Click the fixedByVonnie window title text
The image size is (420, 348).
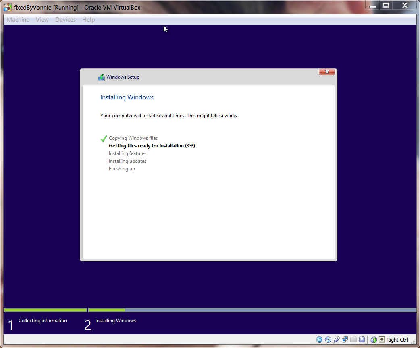(x=77, y=8)
